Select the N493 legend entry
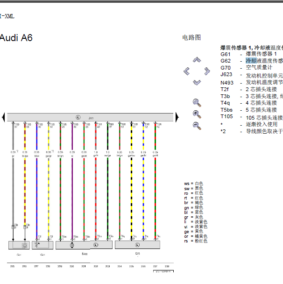Viewport: 283px width, 284px height. (252, 82)
